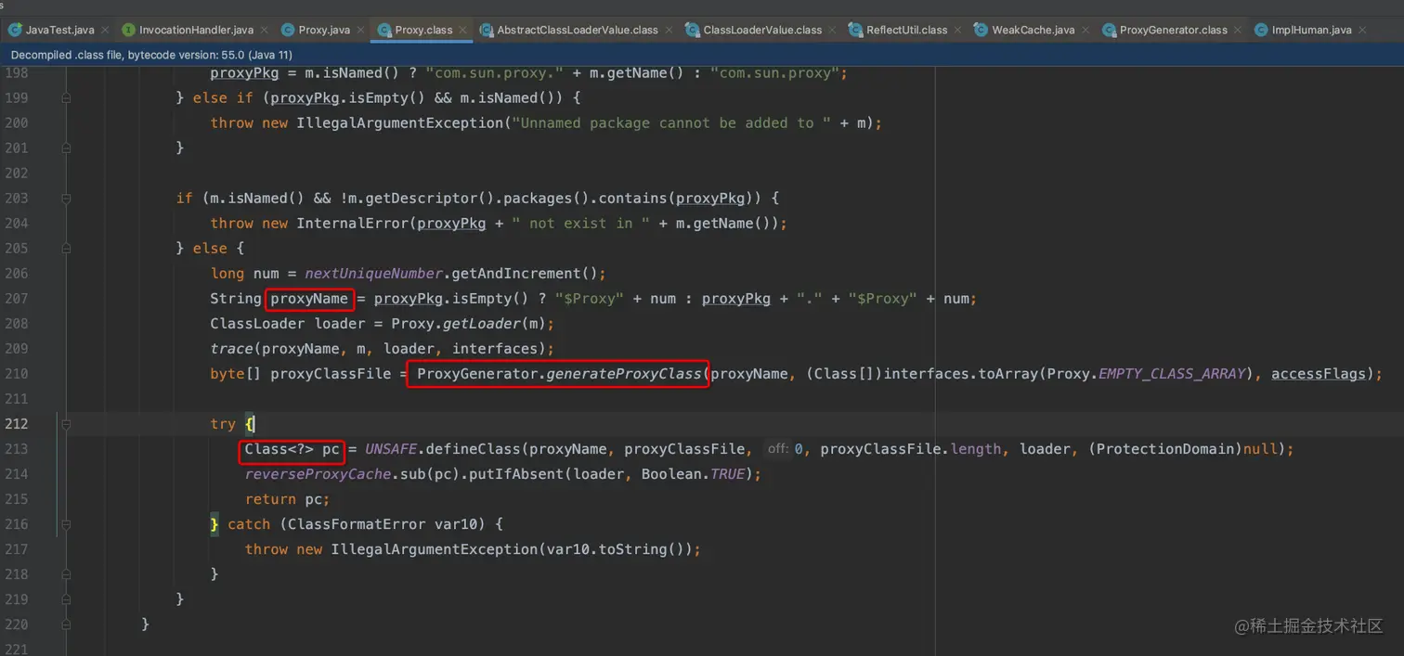1404x656 pixels.
Task: Close the ClassLoaderValue.class tab
Action: click(831, 30)
